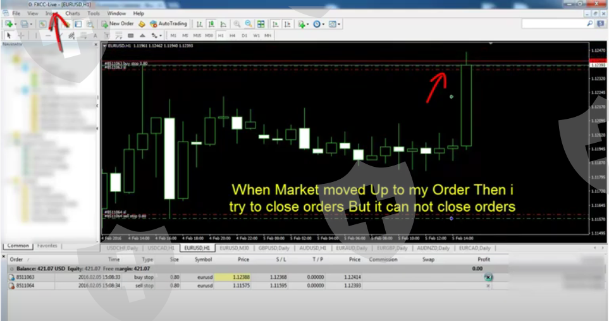This screenshot has width=609, height=321.
Task: Toggle the AutoTrading button
Action: 168,23
